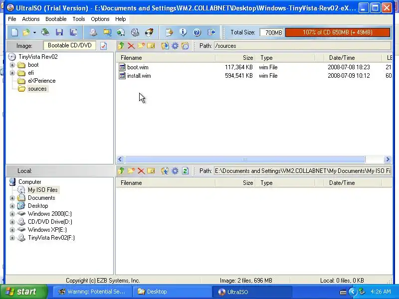The height and width of the screenshot is (299, 399).
Task: Click the blue Help question mark icon
Action: click(197, 32)
